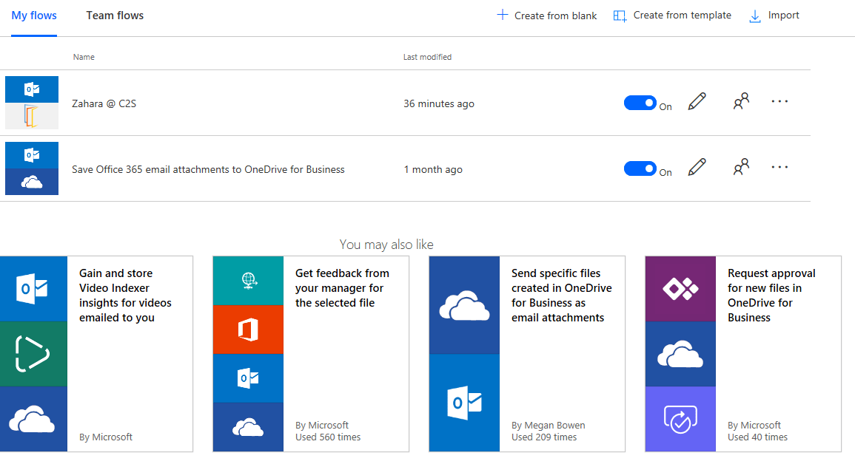Open the Team flows tab
The image size is (855, 464).
click(x=115, y=16)
